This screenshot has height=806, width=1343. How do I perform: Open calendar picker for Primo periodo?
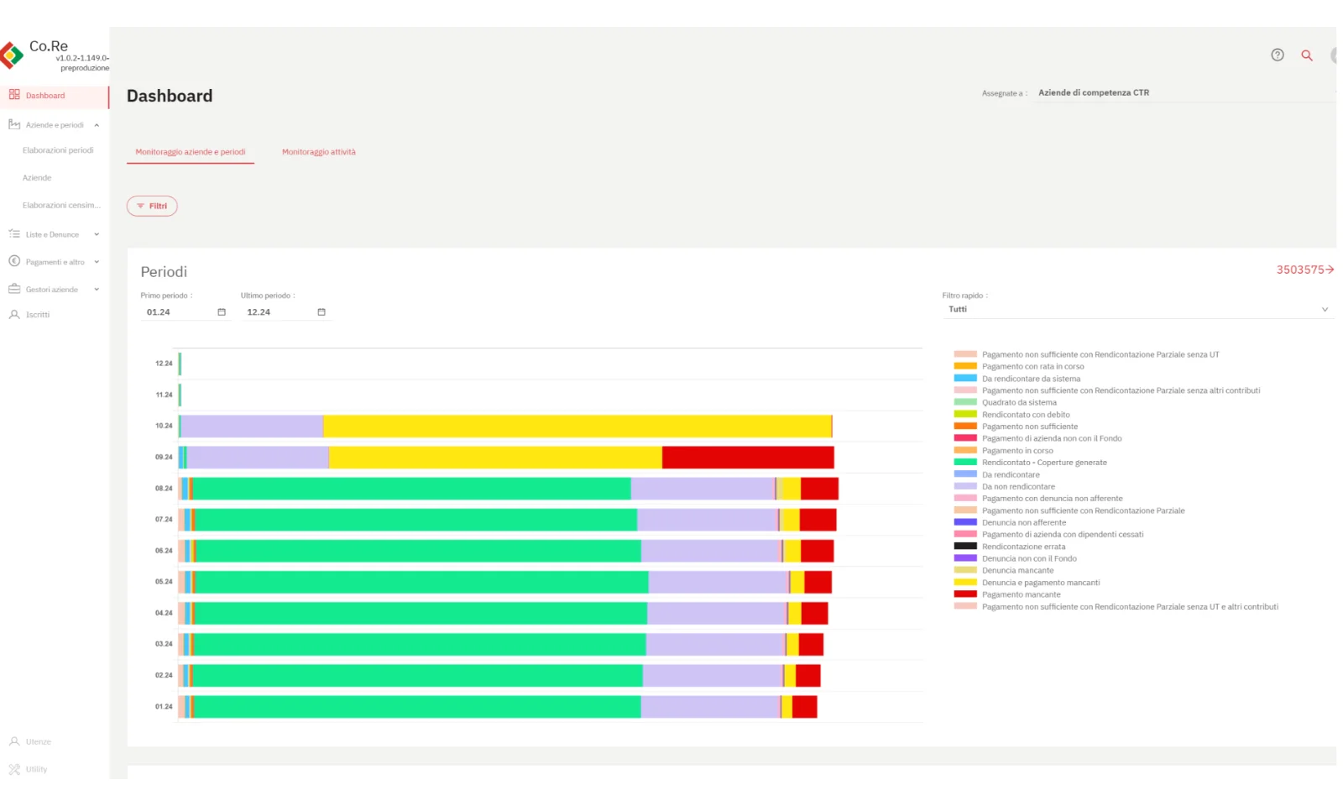click(222, 312)
